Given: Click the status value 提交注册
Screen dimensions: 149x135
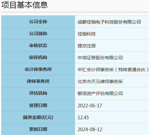Looking at the screenshot, I should point(87,46).
